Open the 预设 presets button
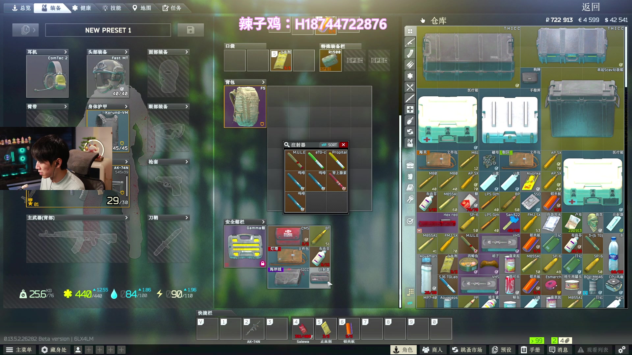Screen dimensions: 632x355 point(502,350)
